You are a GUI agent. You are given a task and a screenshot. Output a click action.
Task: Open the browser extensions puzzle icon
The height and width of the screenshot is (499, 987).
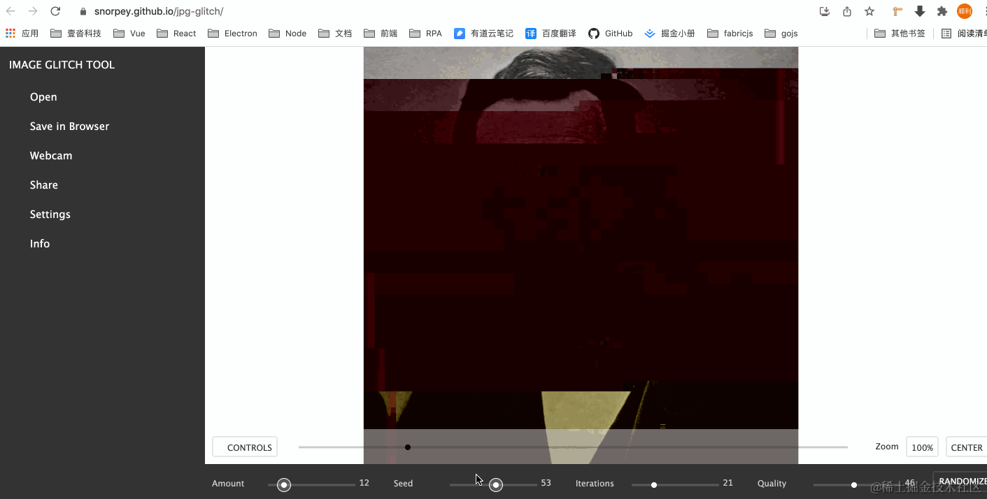[942, 11]
